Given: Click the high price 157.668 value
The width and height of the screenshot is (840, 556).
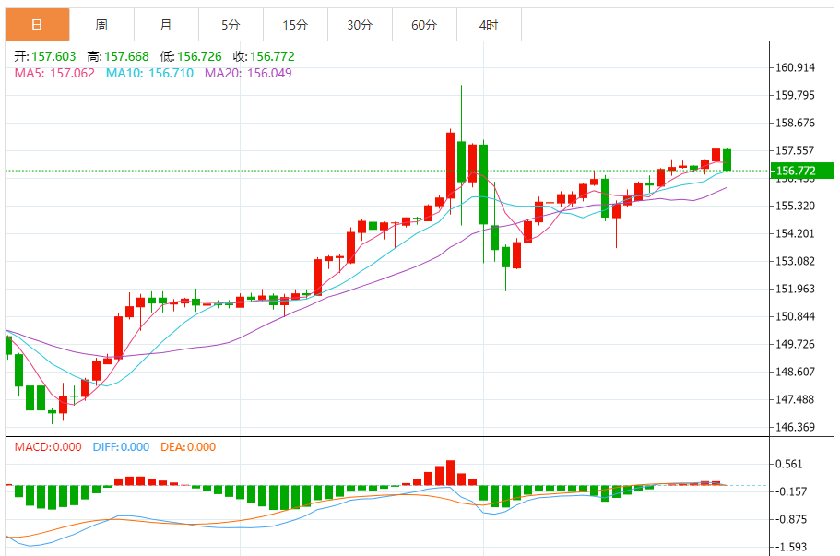Looking at the screenshot, I should coord(126,56).
